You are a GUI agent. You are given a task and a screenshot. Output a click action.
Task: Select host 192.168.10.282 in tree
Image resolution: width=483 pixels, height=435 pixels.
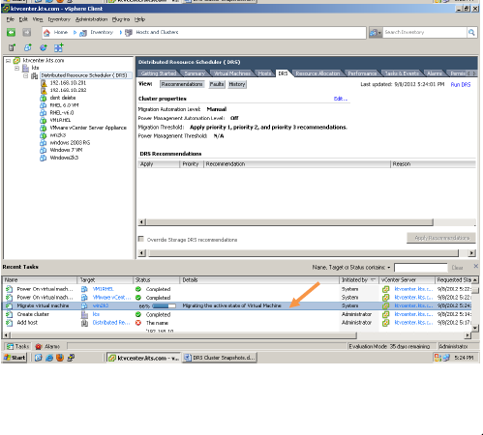[x=68, y=90]
